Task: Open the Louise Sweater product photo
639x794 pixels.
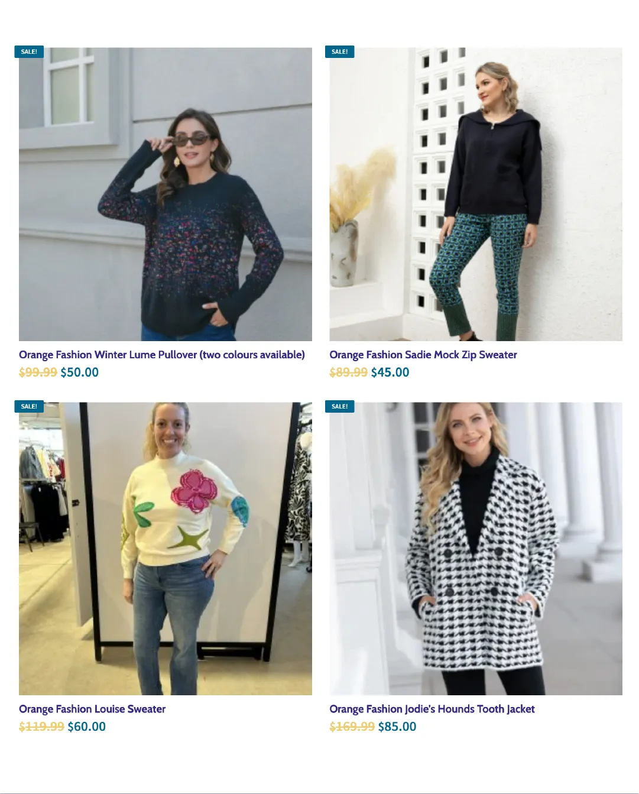Action: [166, 549]
